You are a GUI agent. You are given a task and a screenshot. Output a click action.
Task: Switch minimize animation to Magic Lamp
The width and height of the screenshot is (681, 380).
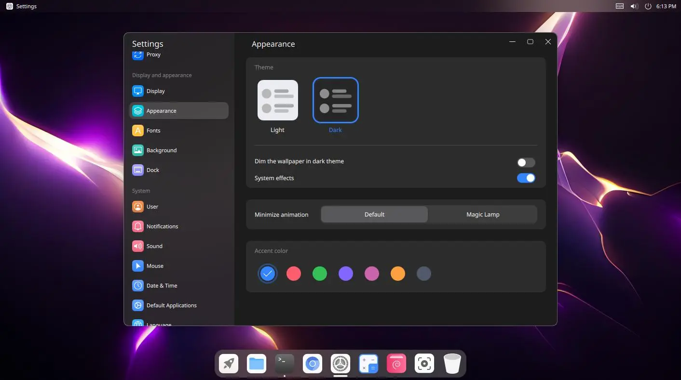[482, 214]
